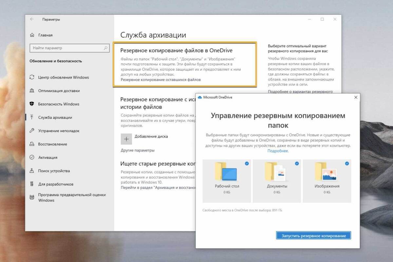The height and width of the screenshot is (262, 393).
Task: Close the Microsoft OneDrive dialog
Action: [356, 97]
